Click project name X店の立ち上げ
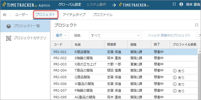Viewport: 201px width, 100px height. [85, 64]
